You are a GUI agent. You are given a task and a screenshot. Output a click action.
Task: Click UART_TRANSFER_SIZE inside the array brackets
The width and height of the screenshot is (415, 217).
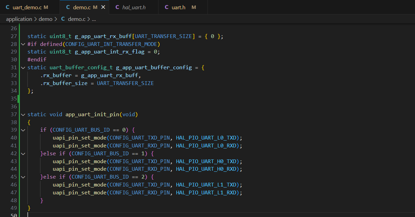point(163,36)
